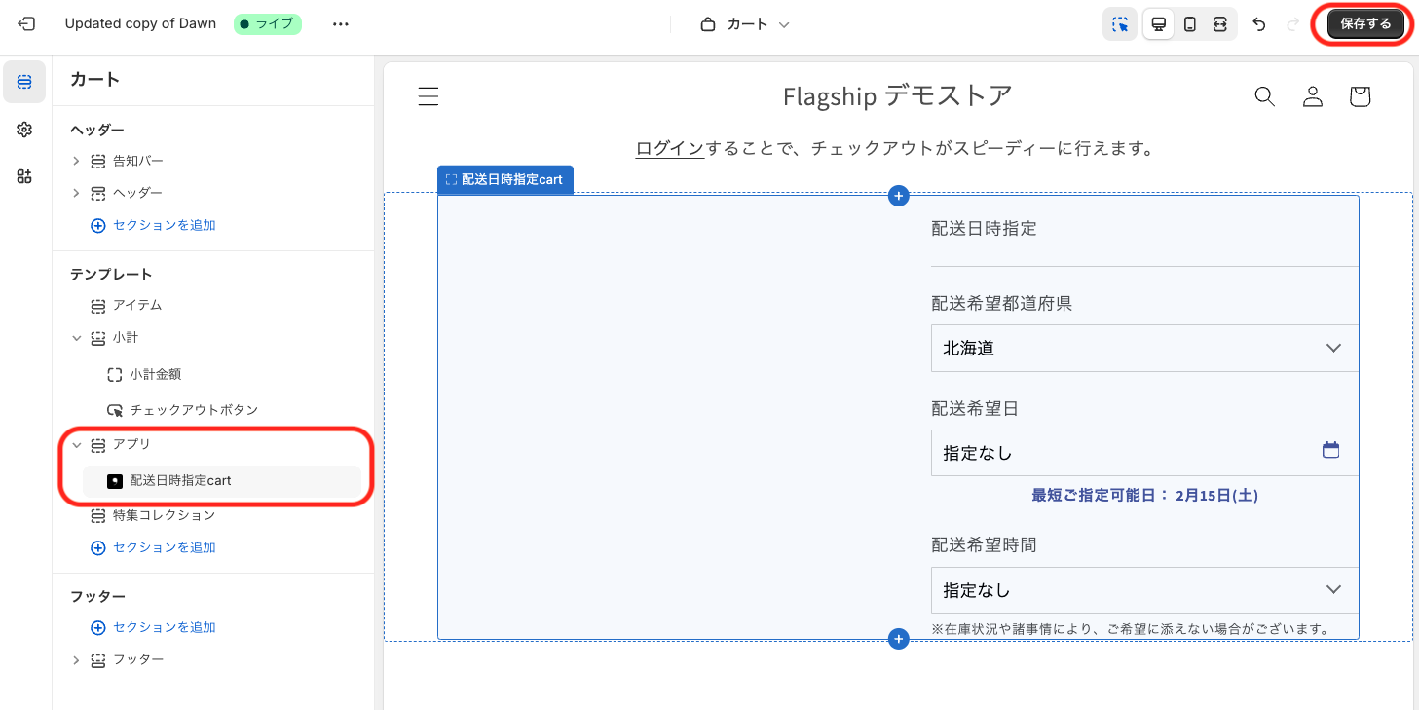Collapse the アプリ section

click(76, 445)
